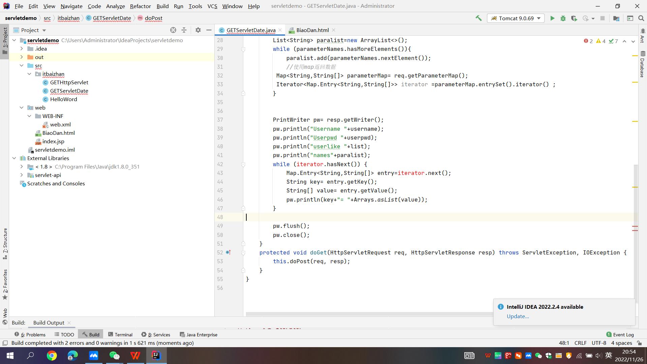Collapse External Libraries node
The width and height of the screenshot is (647, 364).
coord(14,158)
